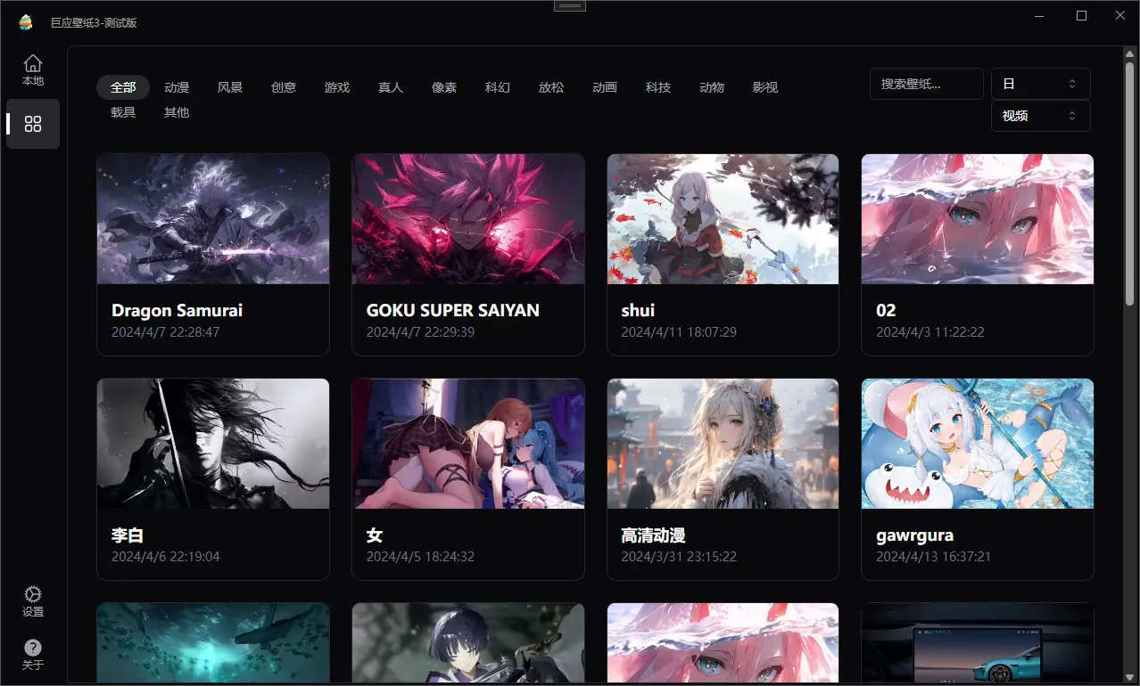Filter by the 载具 category

click(123, 112)
